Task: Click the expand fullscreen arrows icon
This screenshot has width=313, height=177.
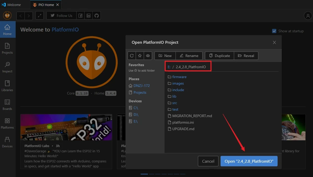Action: (x=39, y=16)
